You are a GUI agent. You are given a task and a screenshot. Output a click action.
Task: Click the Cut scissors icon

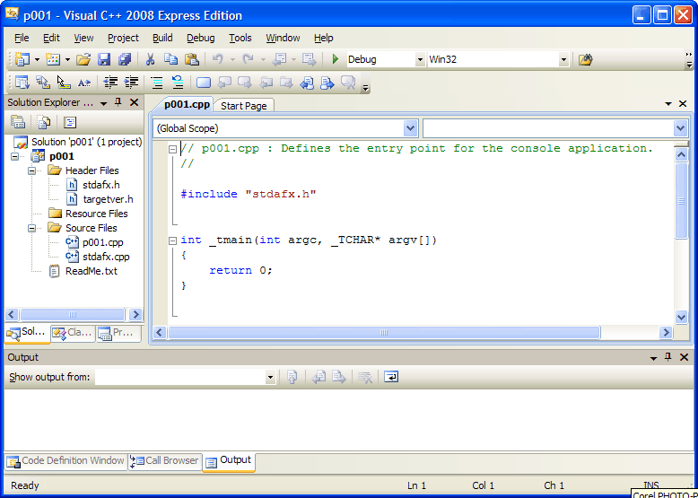pyautogui.click(x=150, y=59)
